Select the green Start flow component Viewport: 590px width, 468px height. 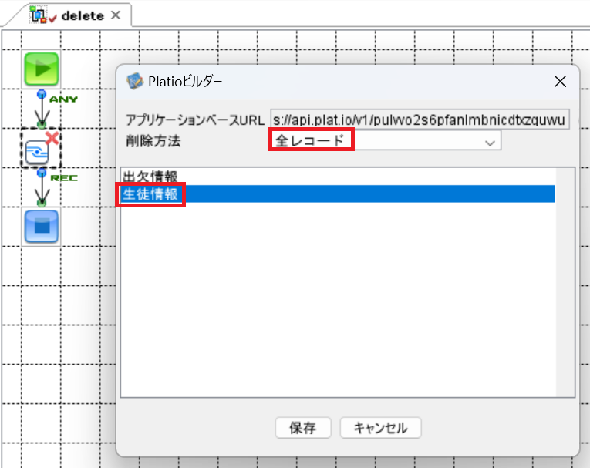click(42, 69)
